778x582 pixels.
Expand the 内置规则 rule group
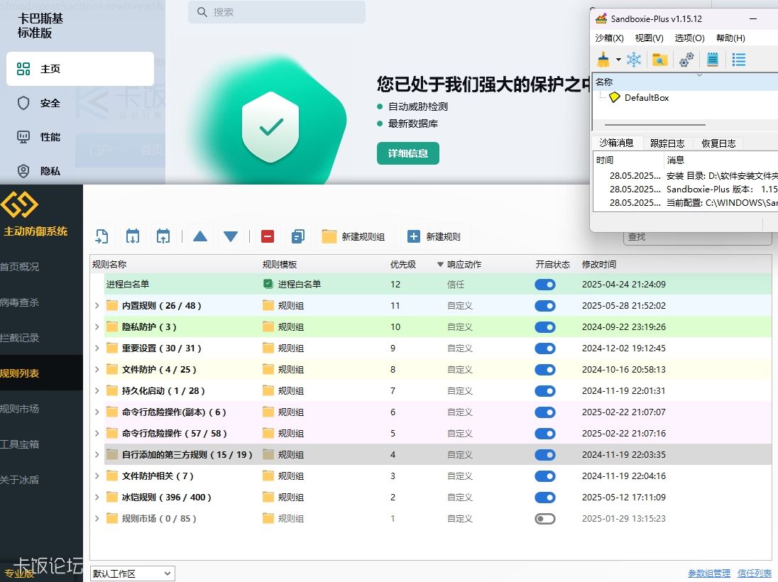97,306
